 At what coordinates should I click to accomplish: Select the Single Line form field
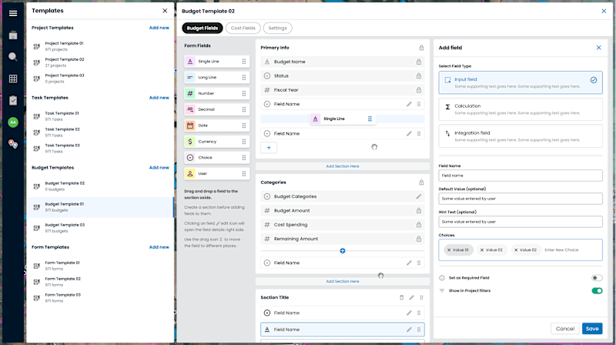(x=217, y=62)
